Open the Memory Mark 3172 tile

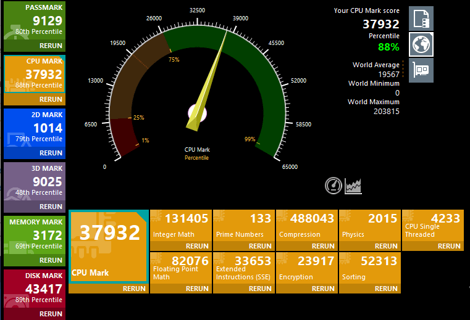point(35,235)
